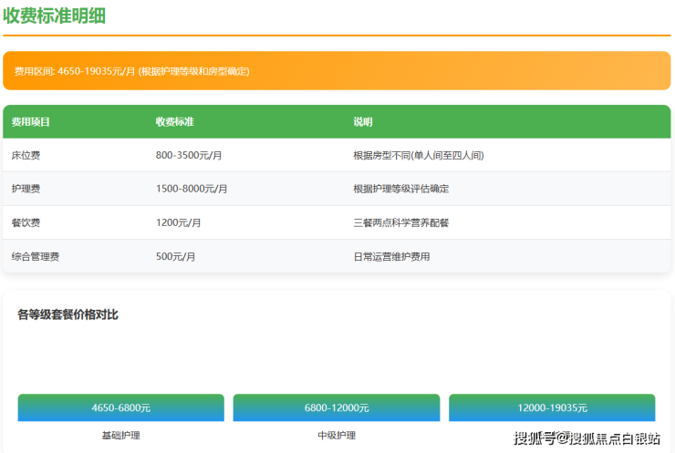
Task: Click the 根据护理等级评估确定 description text
Action: (x=400, y=189)
